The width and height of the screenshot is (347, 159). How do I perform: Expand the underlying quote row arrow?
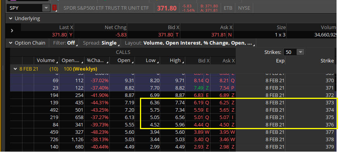(12, 31)
